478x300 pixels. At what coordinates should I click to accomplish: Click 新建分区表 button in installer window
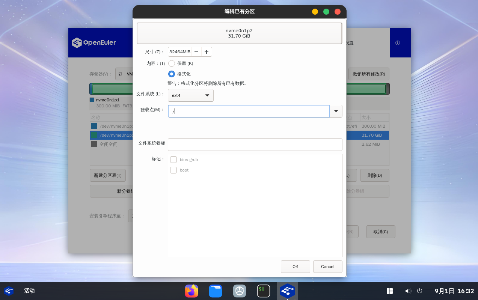click(x=108, y=175)
